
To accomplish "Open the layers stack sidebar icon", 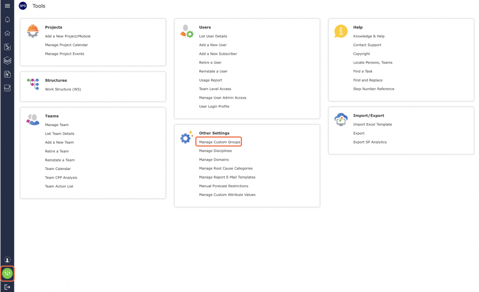I will pyautogui.click(x=7, y=61).
